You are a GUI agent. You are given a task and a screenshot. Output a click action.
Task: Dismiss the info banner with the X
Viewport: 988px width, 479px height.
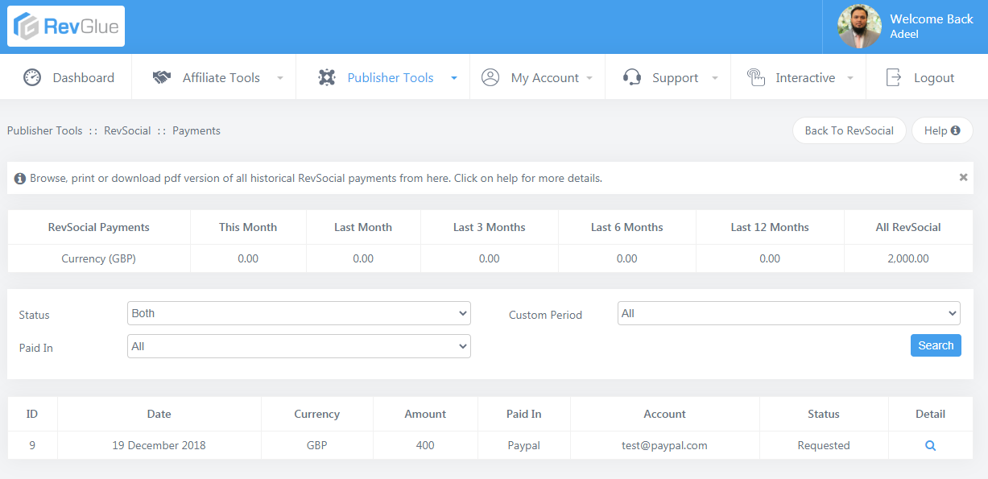pos(963,177)
